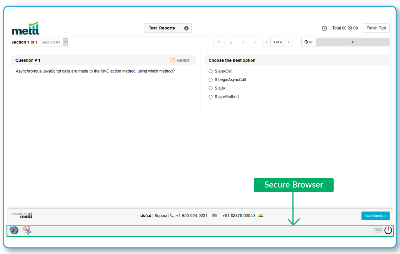The width and height of the screenshot is (400, 254).
Task: Choose the $.beginAsyncCall option
Action: point(211,79)
